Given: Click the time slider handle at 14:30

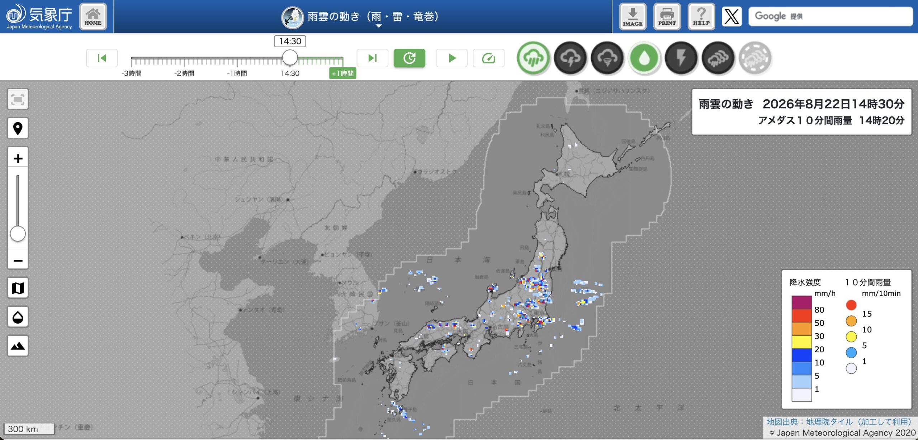Looking at the screenshot, I should [x=290, y=57].
